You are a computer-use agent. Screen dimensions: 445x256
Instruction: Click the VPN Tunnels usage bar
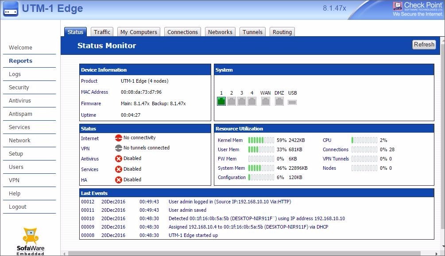(x=364, y=159)
